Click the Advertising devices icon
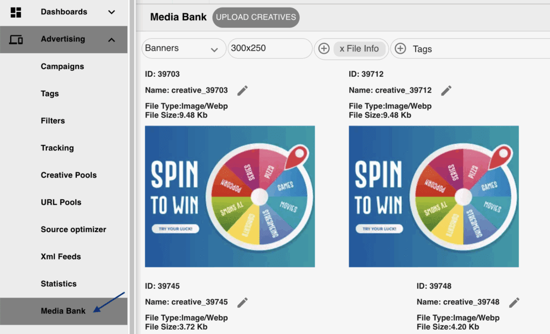Image resolution: width=550 pixels, height=334 pixels. (16, 39)
